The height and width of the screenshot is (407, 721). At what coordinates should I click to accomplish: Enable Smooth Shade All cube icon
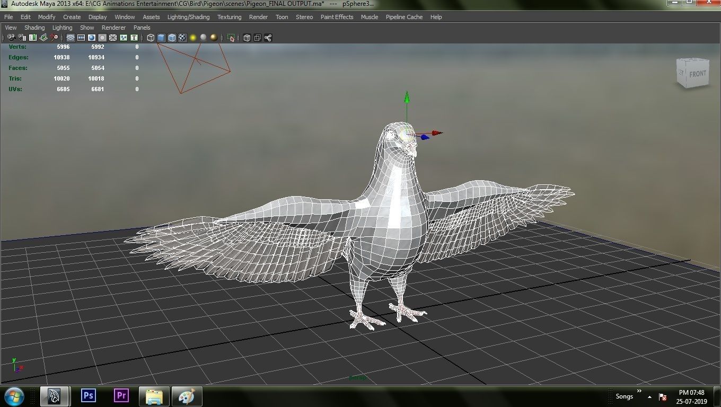[x=161, y=38]
